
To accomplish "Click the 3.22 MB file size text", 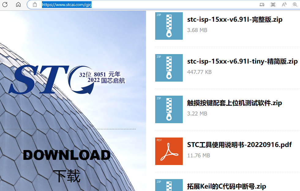I will click(197, 114).
